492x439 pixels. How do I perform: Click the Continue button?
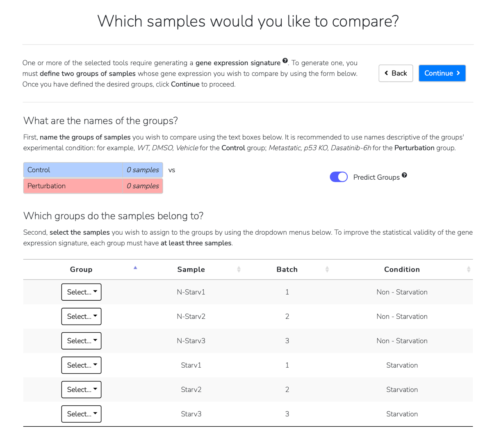(442, 73)
